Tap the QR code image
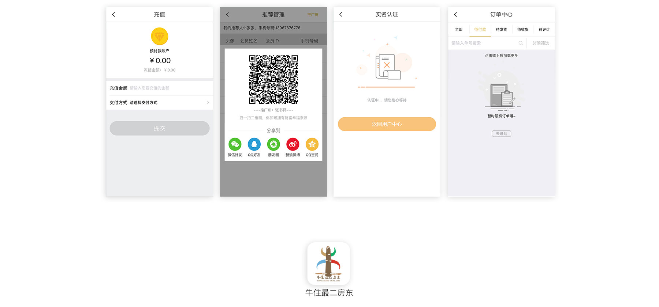 tap(273, 79)
